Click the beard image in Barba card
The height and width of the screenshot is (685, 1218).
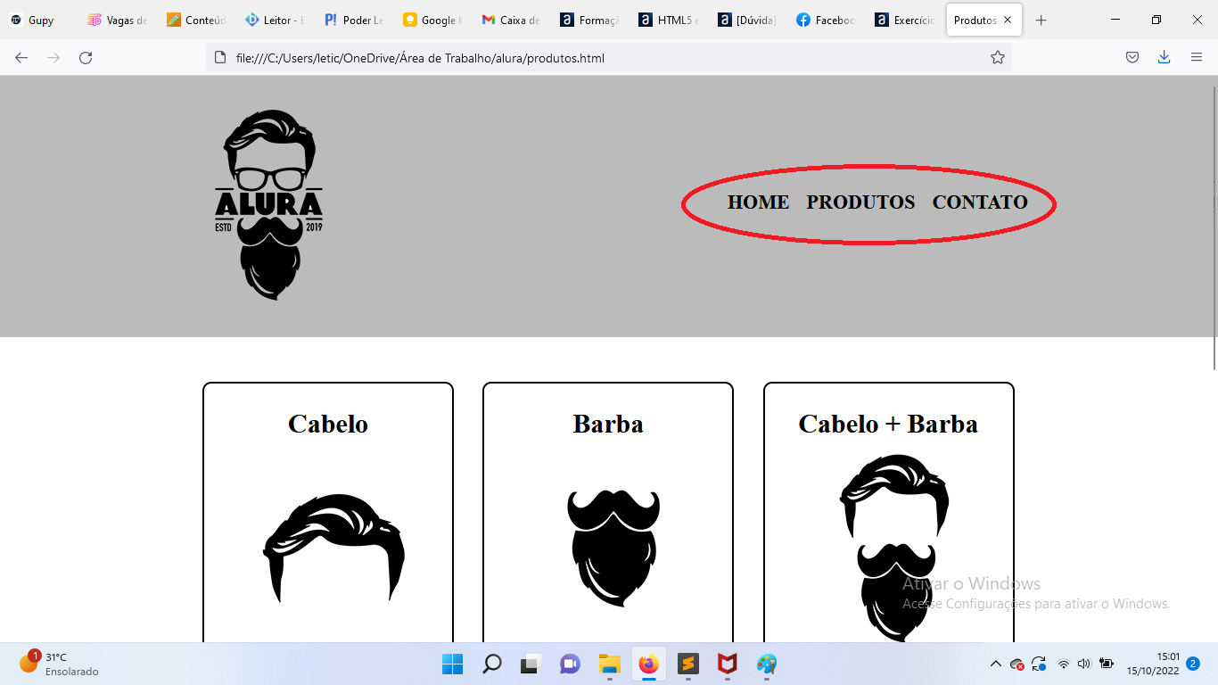point(613,548)
